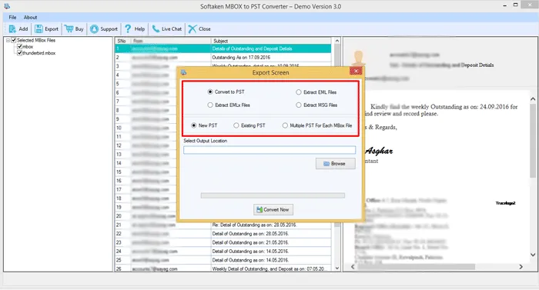Click the Browse button
The height and width of the screenshot is (290, 539).
point(336,164)
